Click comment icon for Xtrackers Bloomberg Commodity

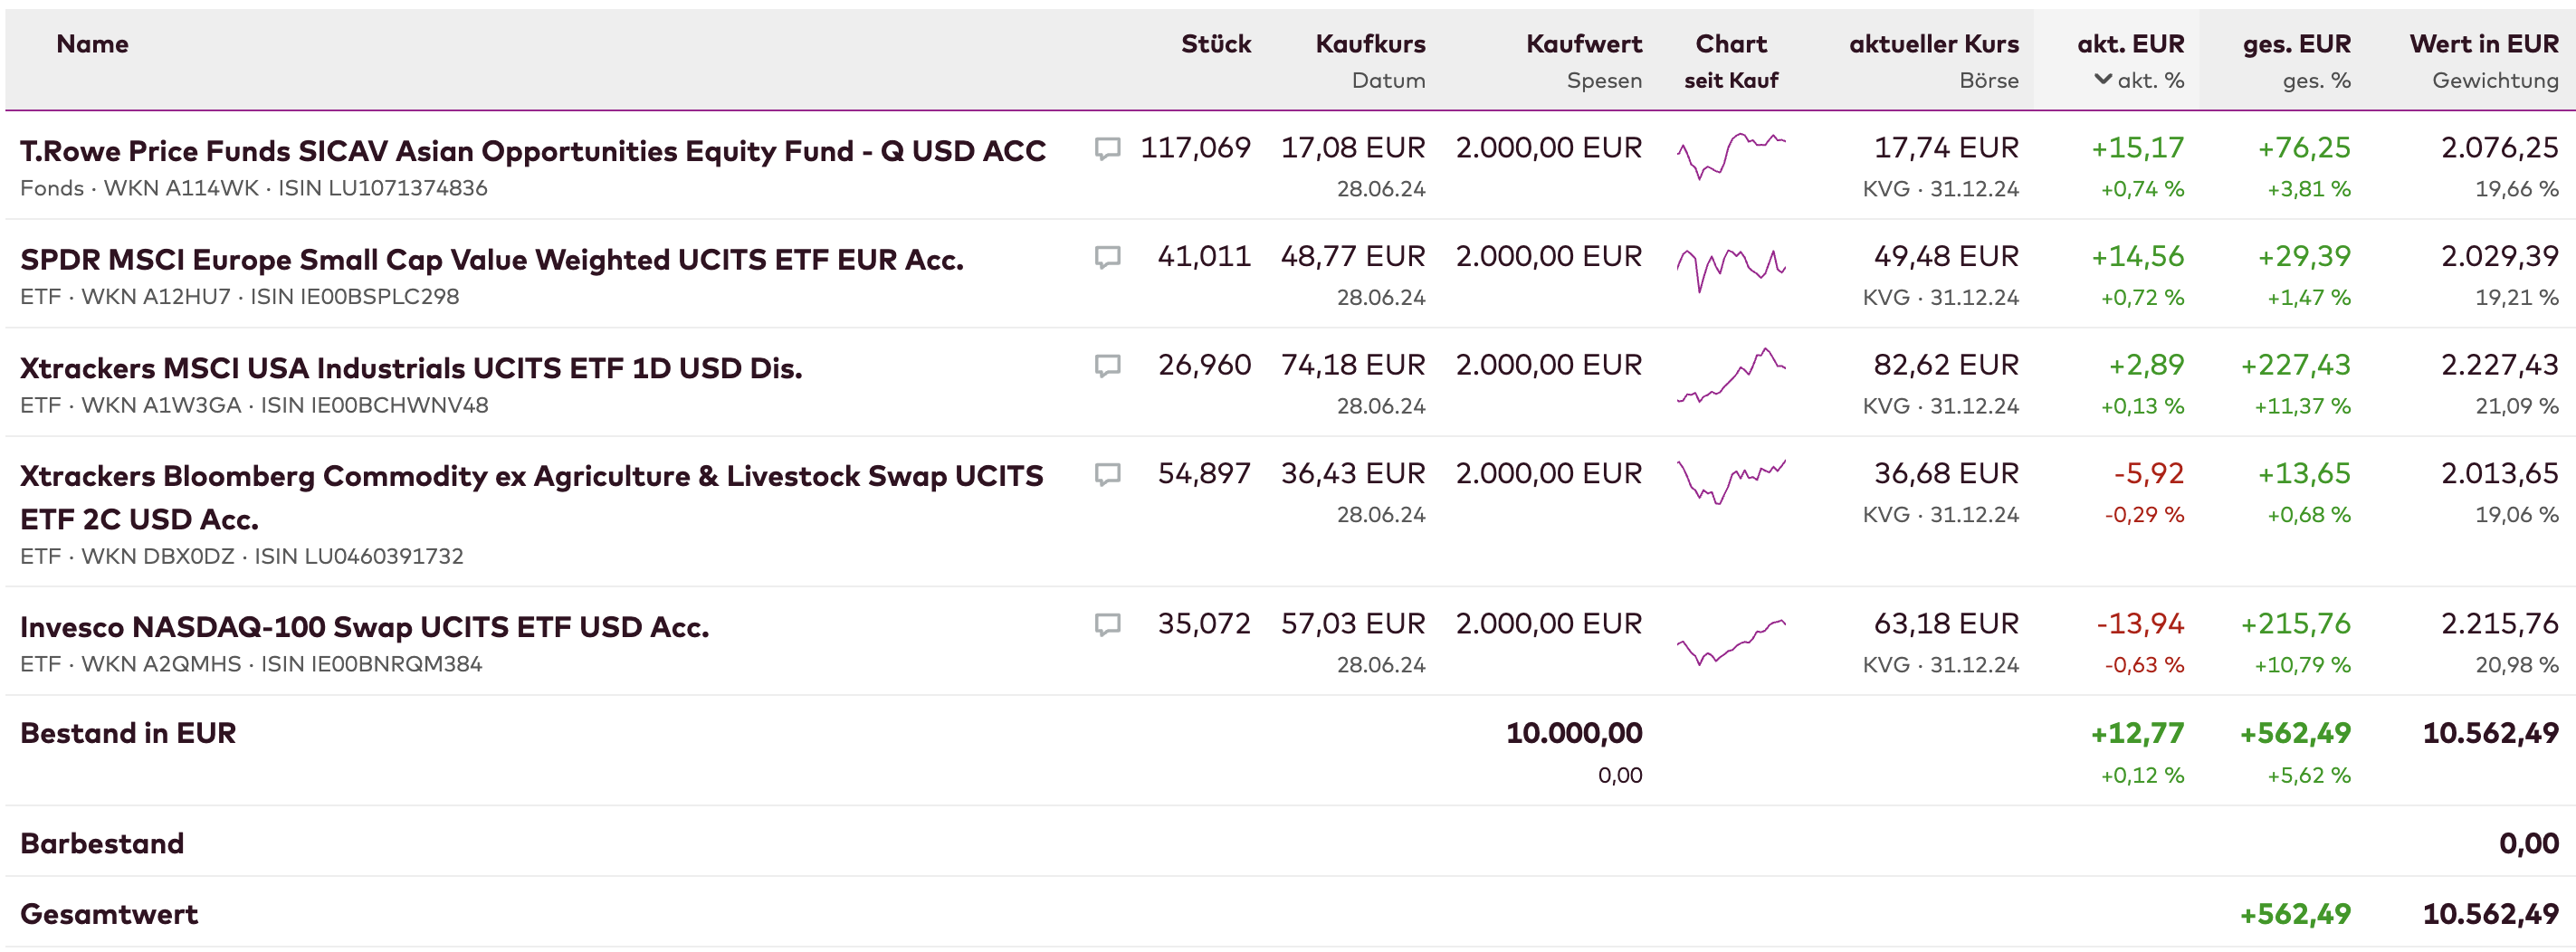[x=1107, y=474]
